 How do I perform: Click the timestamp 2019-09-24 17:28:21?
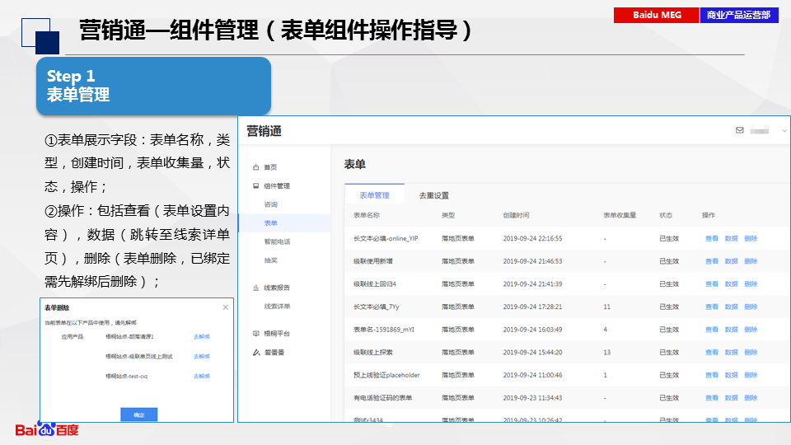coord(533,307)
